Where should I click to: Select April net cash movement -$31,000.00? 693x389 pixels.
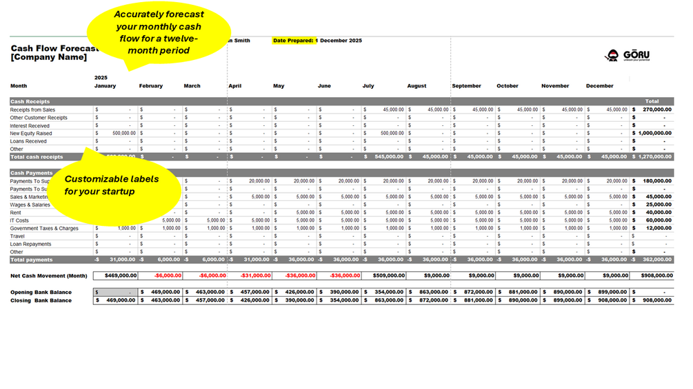click(x=250, y=275)
